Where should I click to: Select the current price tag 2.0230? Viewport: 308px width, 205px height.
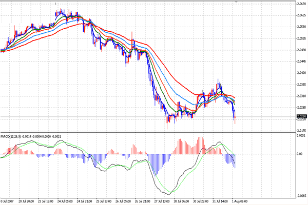(x=302, y=116)
